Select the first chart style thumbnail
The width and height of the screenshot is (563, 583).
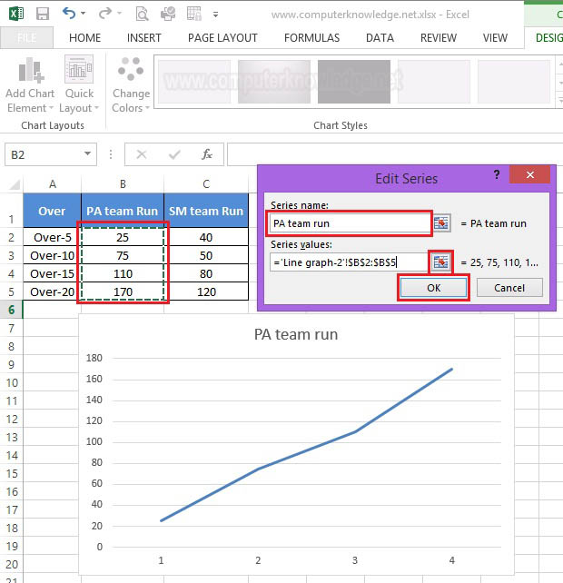pyautogui.click(x=194, y=82)
